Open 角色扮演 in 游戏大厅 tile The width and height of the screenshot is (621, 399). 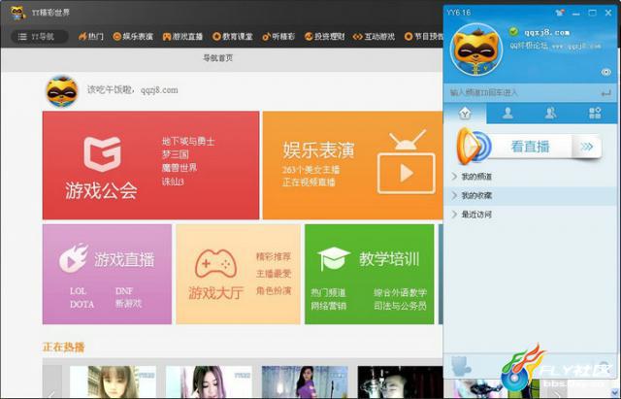[x=274, y=291]
